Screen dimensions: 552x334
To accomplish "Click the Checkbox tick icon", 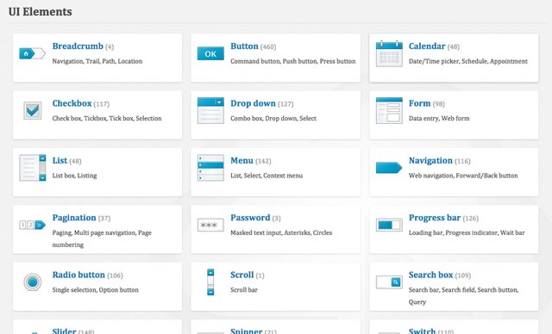I will (33, 111).
